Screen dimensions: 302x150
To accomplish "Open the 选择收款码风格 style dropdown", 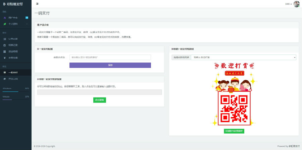I will click(244, 57).
